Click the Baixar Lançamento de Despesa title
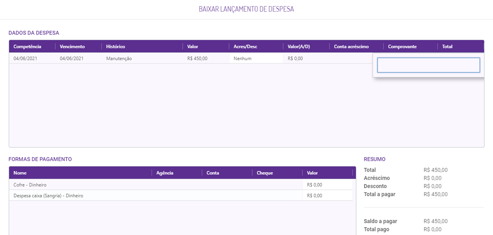The height and width of the screenshot is (235, 493). pos(246,9)
